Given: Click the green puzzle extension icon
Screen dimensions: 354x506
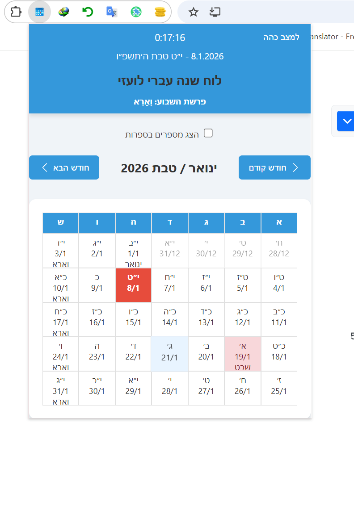Looking at the screenshot, I should point(135,12).
